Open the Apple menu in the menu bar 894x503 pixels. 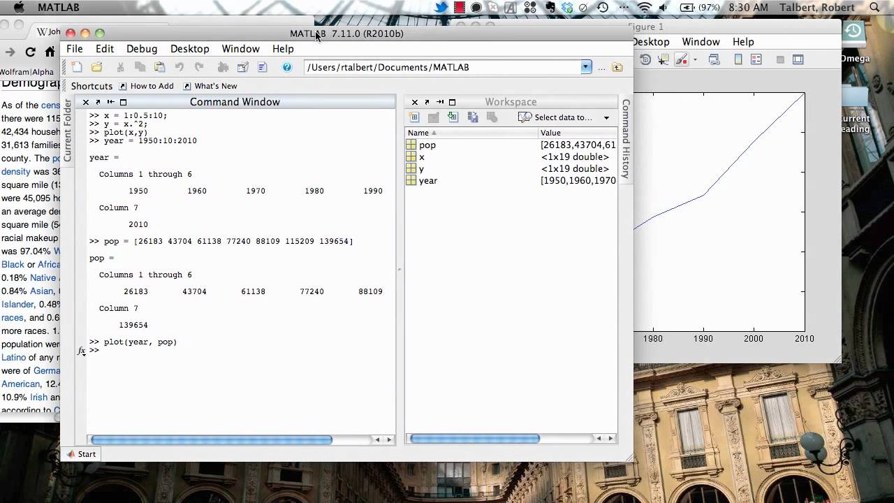(19, 8)
